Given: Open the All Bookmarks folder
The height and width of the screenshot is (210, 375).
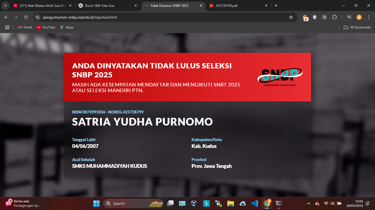Looking at the screenshot, I should [357, 27].
